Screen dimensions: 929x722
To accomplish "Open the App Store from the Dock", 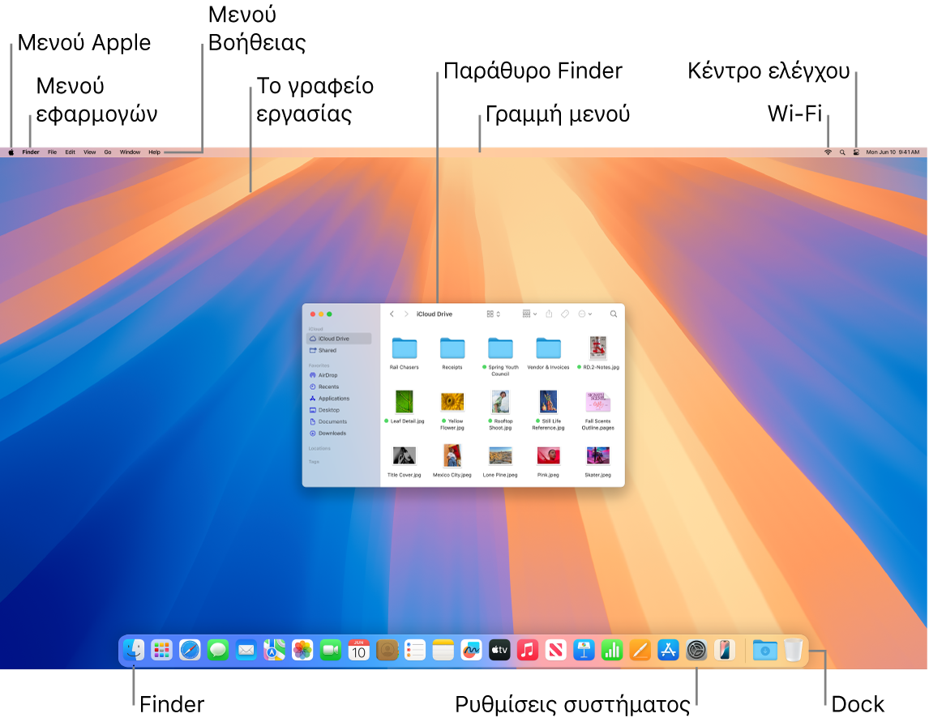I will (668, 649).
